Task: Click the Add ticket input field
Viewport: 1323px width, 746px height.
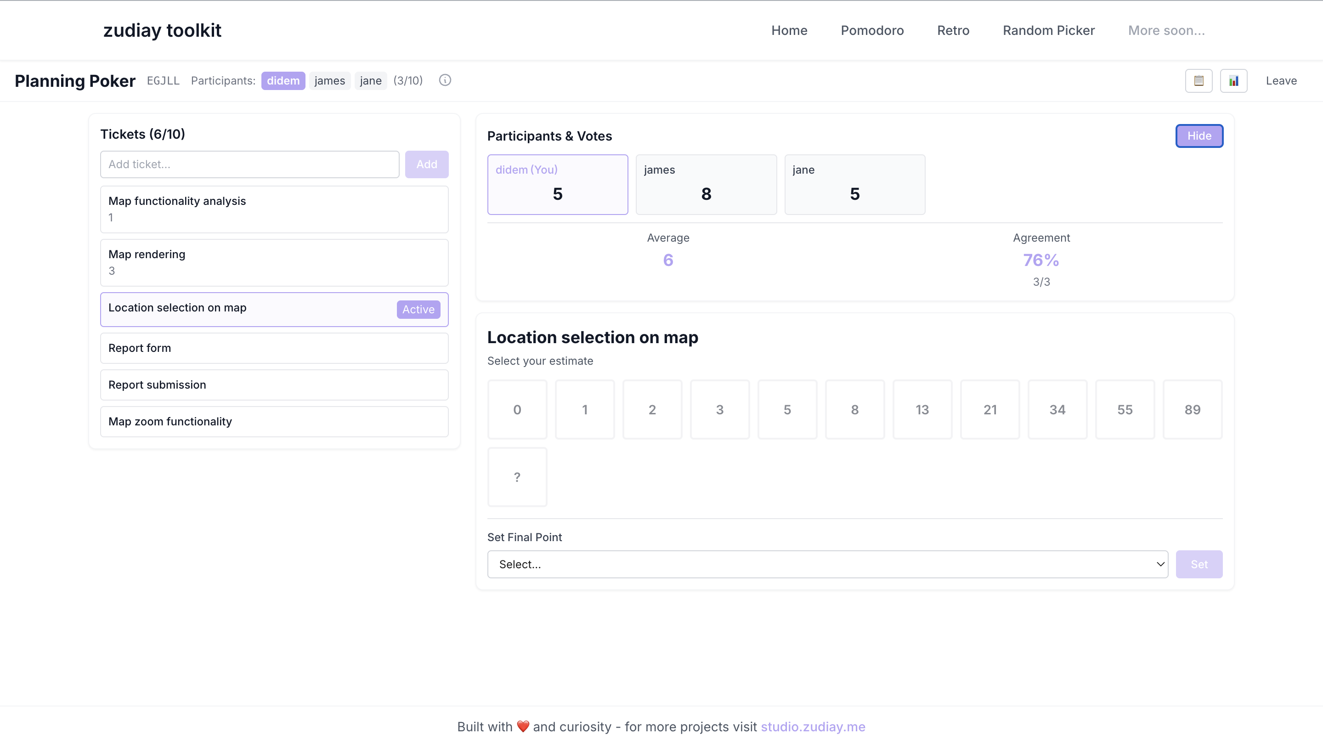Action: (x=249, y=164)
